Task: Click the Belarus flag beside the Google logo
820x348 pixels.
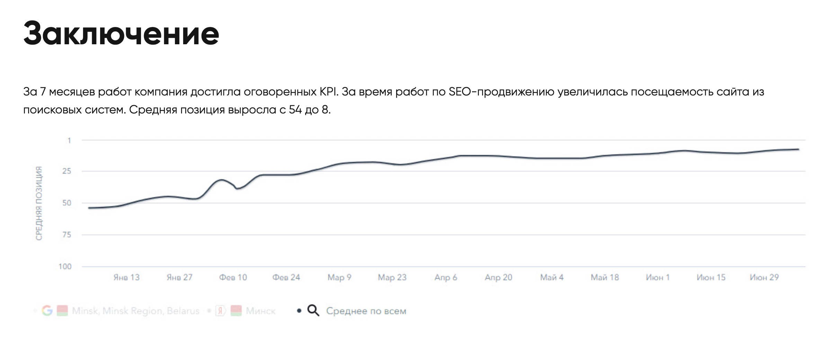Action: point(62,311)
